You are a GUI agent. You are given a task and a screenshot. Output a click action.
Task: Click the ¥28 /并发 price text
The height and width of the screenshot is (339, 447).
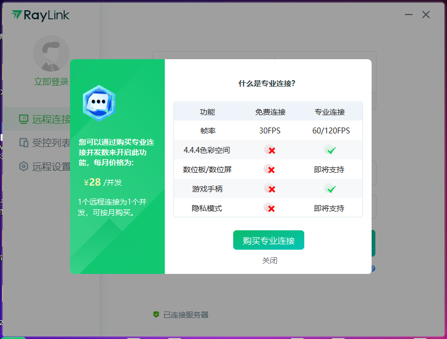(x=102, y=182)
